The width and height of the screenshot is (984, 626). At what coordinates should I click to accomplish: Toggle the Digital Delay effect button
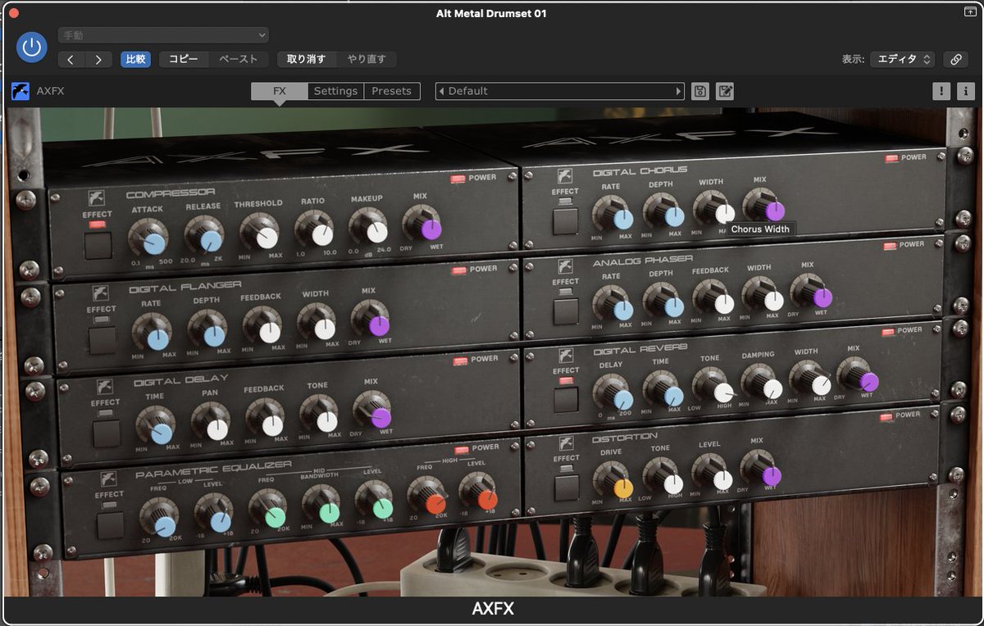tap(107, 433)
